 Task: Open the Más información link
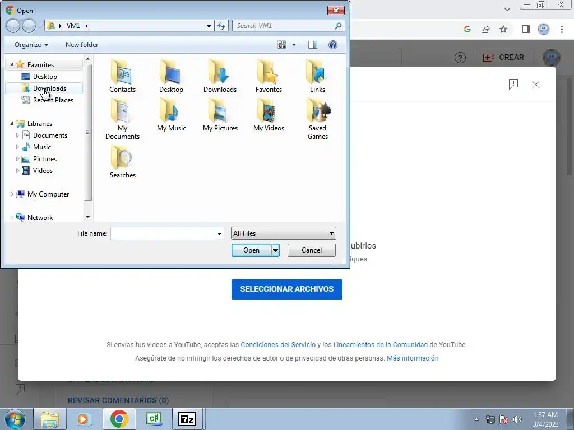tap(413, 358)
